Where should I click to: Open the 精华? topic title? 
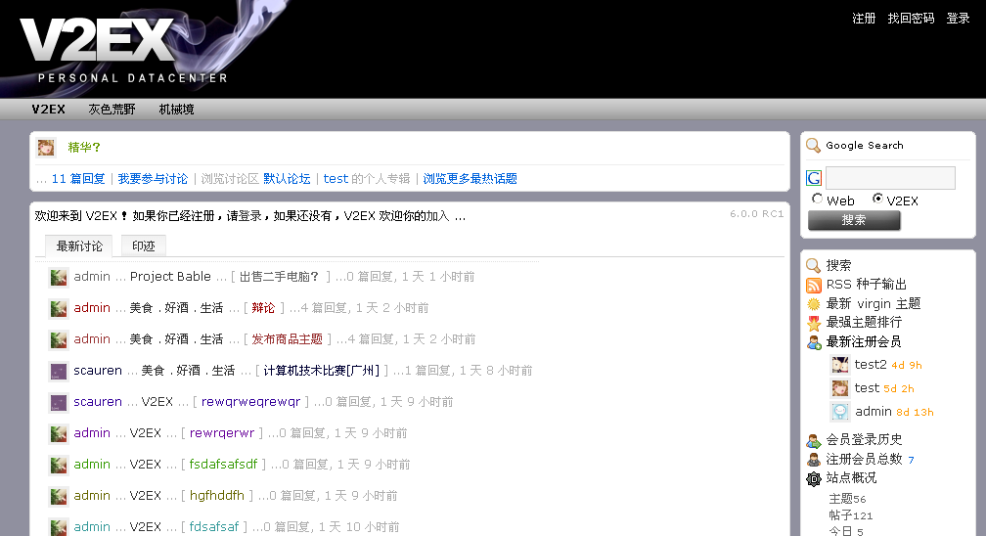(x=84, y=148)
